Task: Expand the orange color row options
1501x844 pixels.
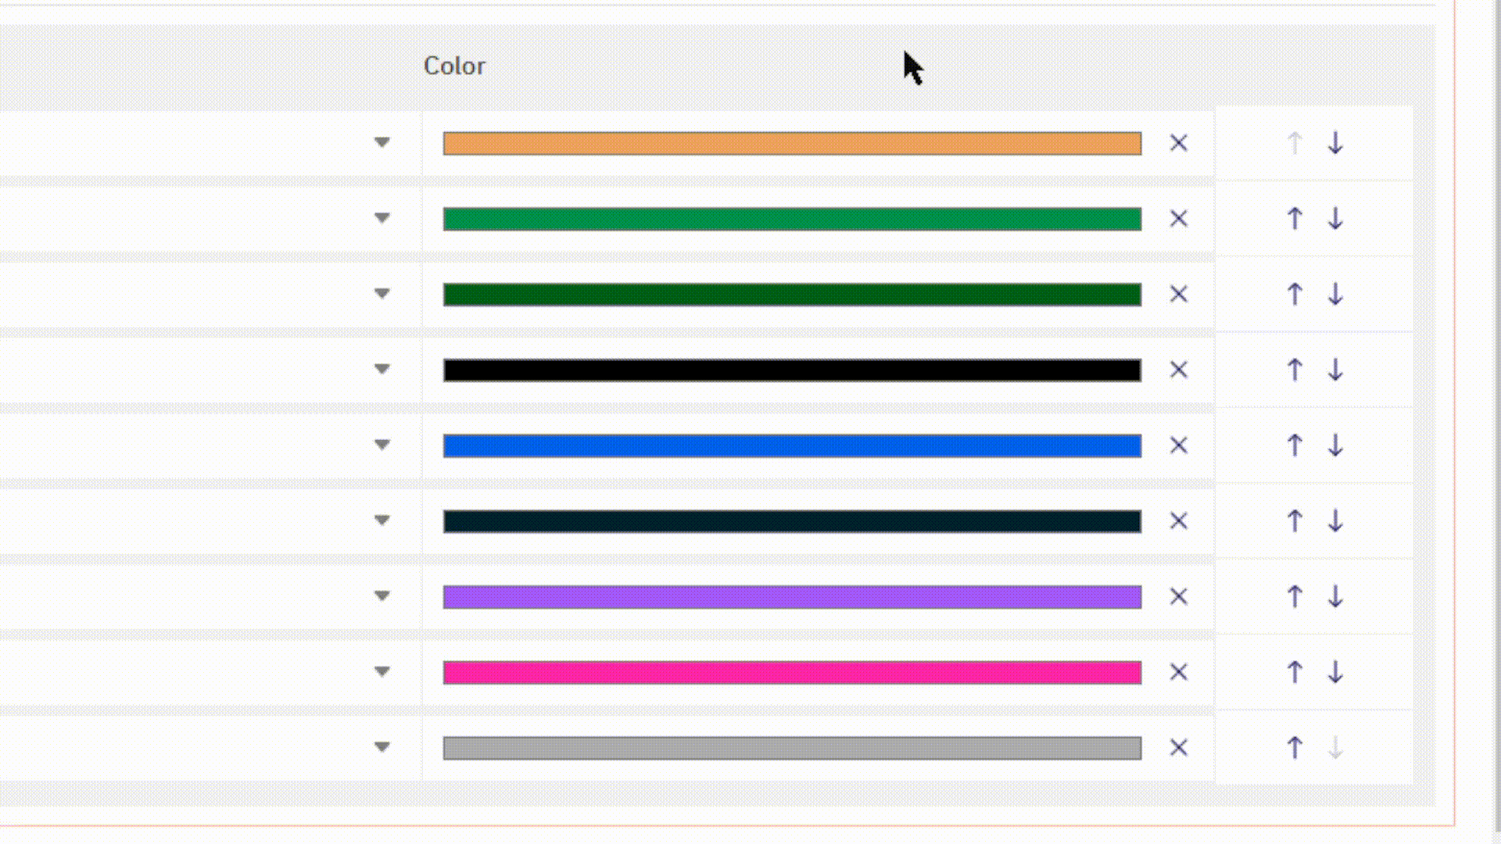Action: (x=383, y=144)
